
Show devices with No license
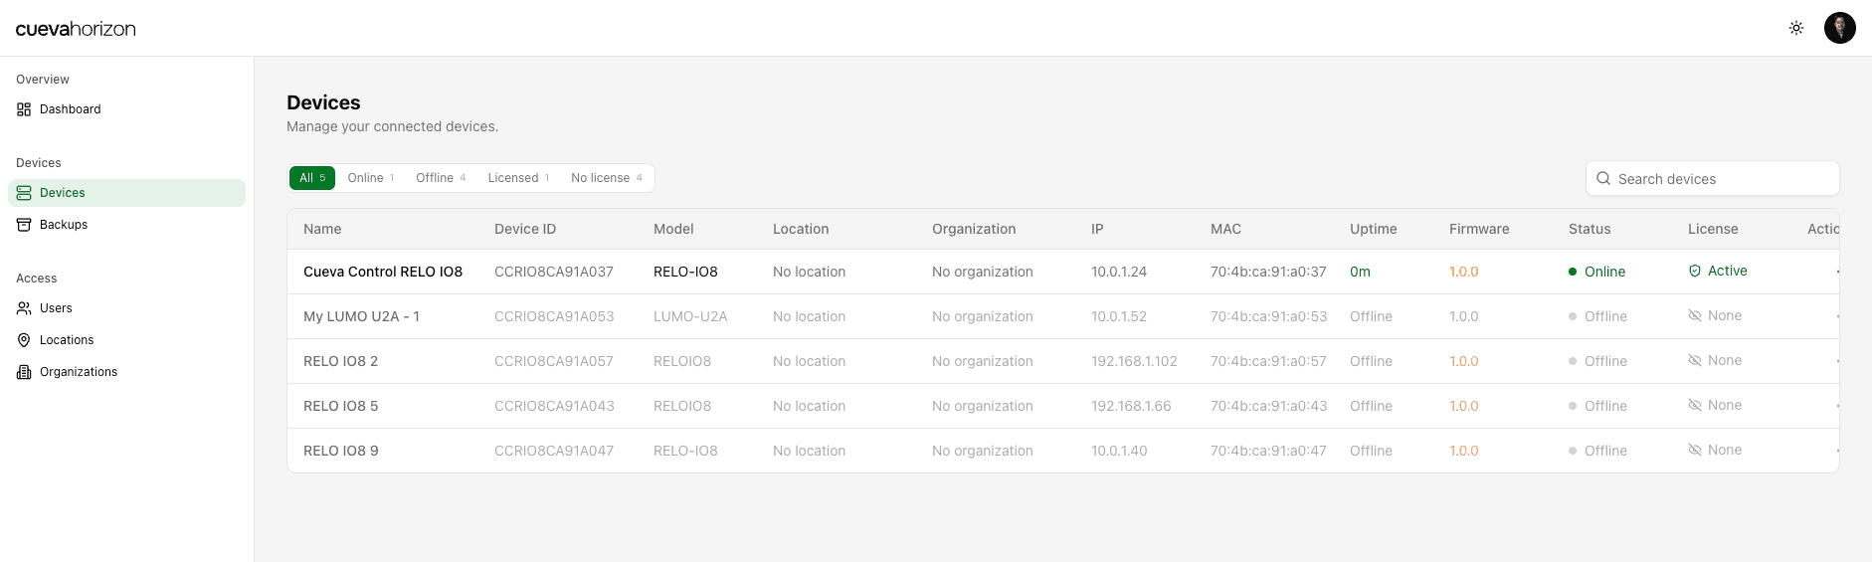coord(607,178)
